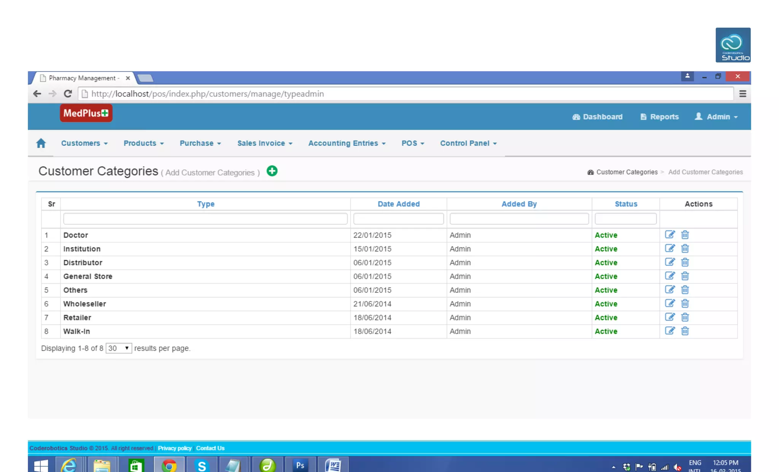Click the green add customer category icon

[x=272, y=171]
